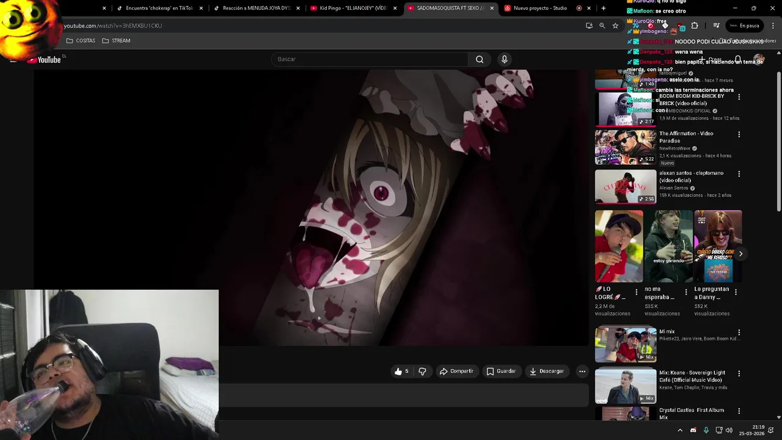Click the green microphone tray icon
Screen dimensions: 782x440
click(x=706, y=430)
